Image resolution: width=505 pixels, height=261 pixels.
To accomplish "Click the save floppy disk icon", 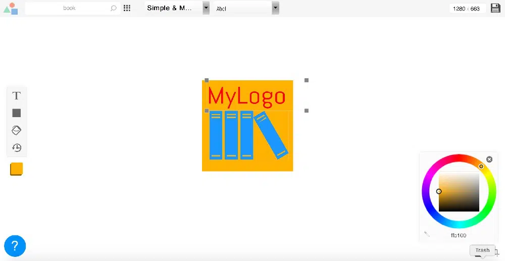I will click(x=496, y=8).
